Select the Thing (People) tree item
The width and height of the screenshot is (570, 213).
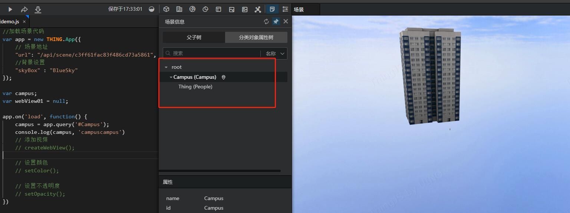click(x=195, y=87)
